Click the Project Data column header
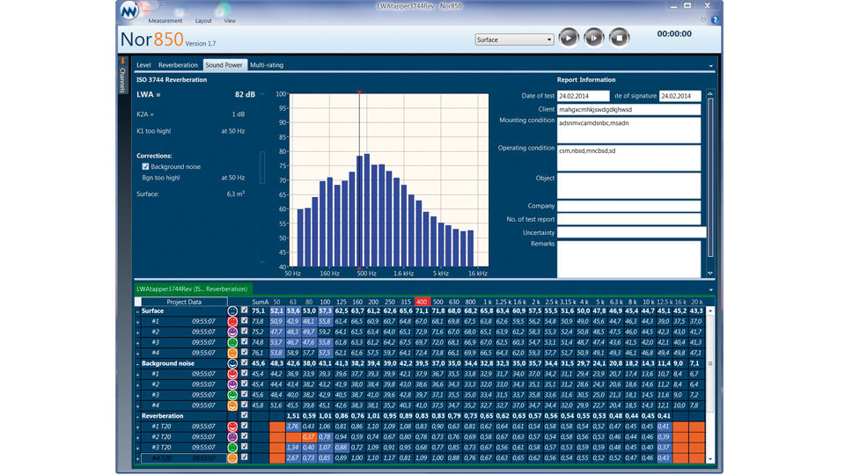 (184, 302)
